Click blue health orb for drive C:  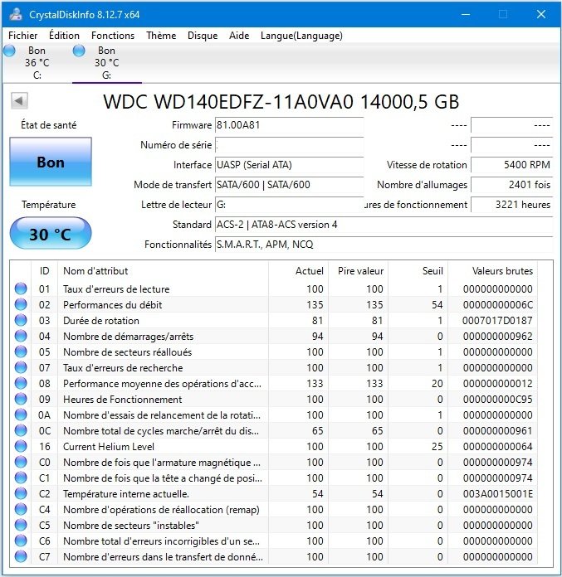coord(9,51)
